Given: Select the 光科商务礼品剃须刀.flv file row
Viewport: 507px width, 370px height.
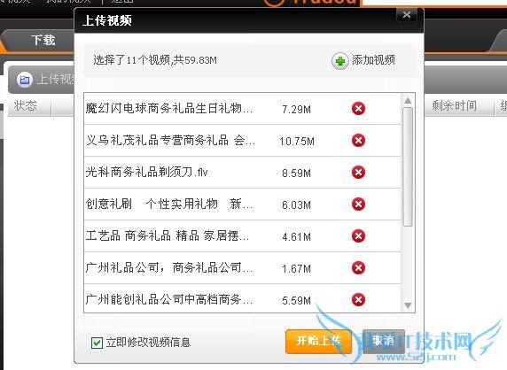Looking at the screenshot, I should tap(242, 173).
